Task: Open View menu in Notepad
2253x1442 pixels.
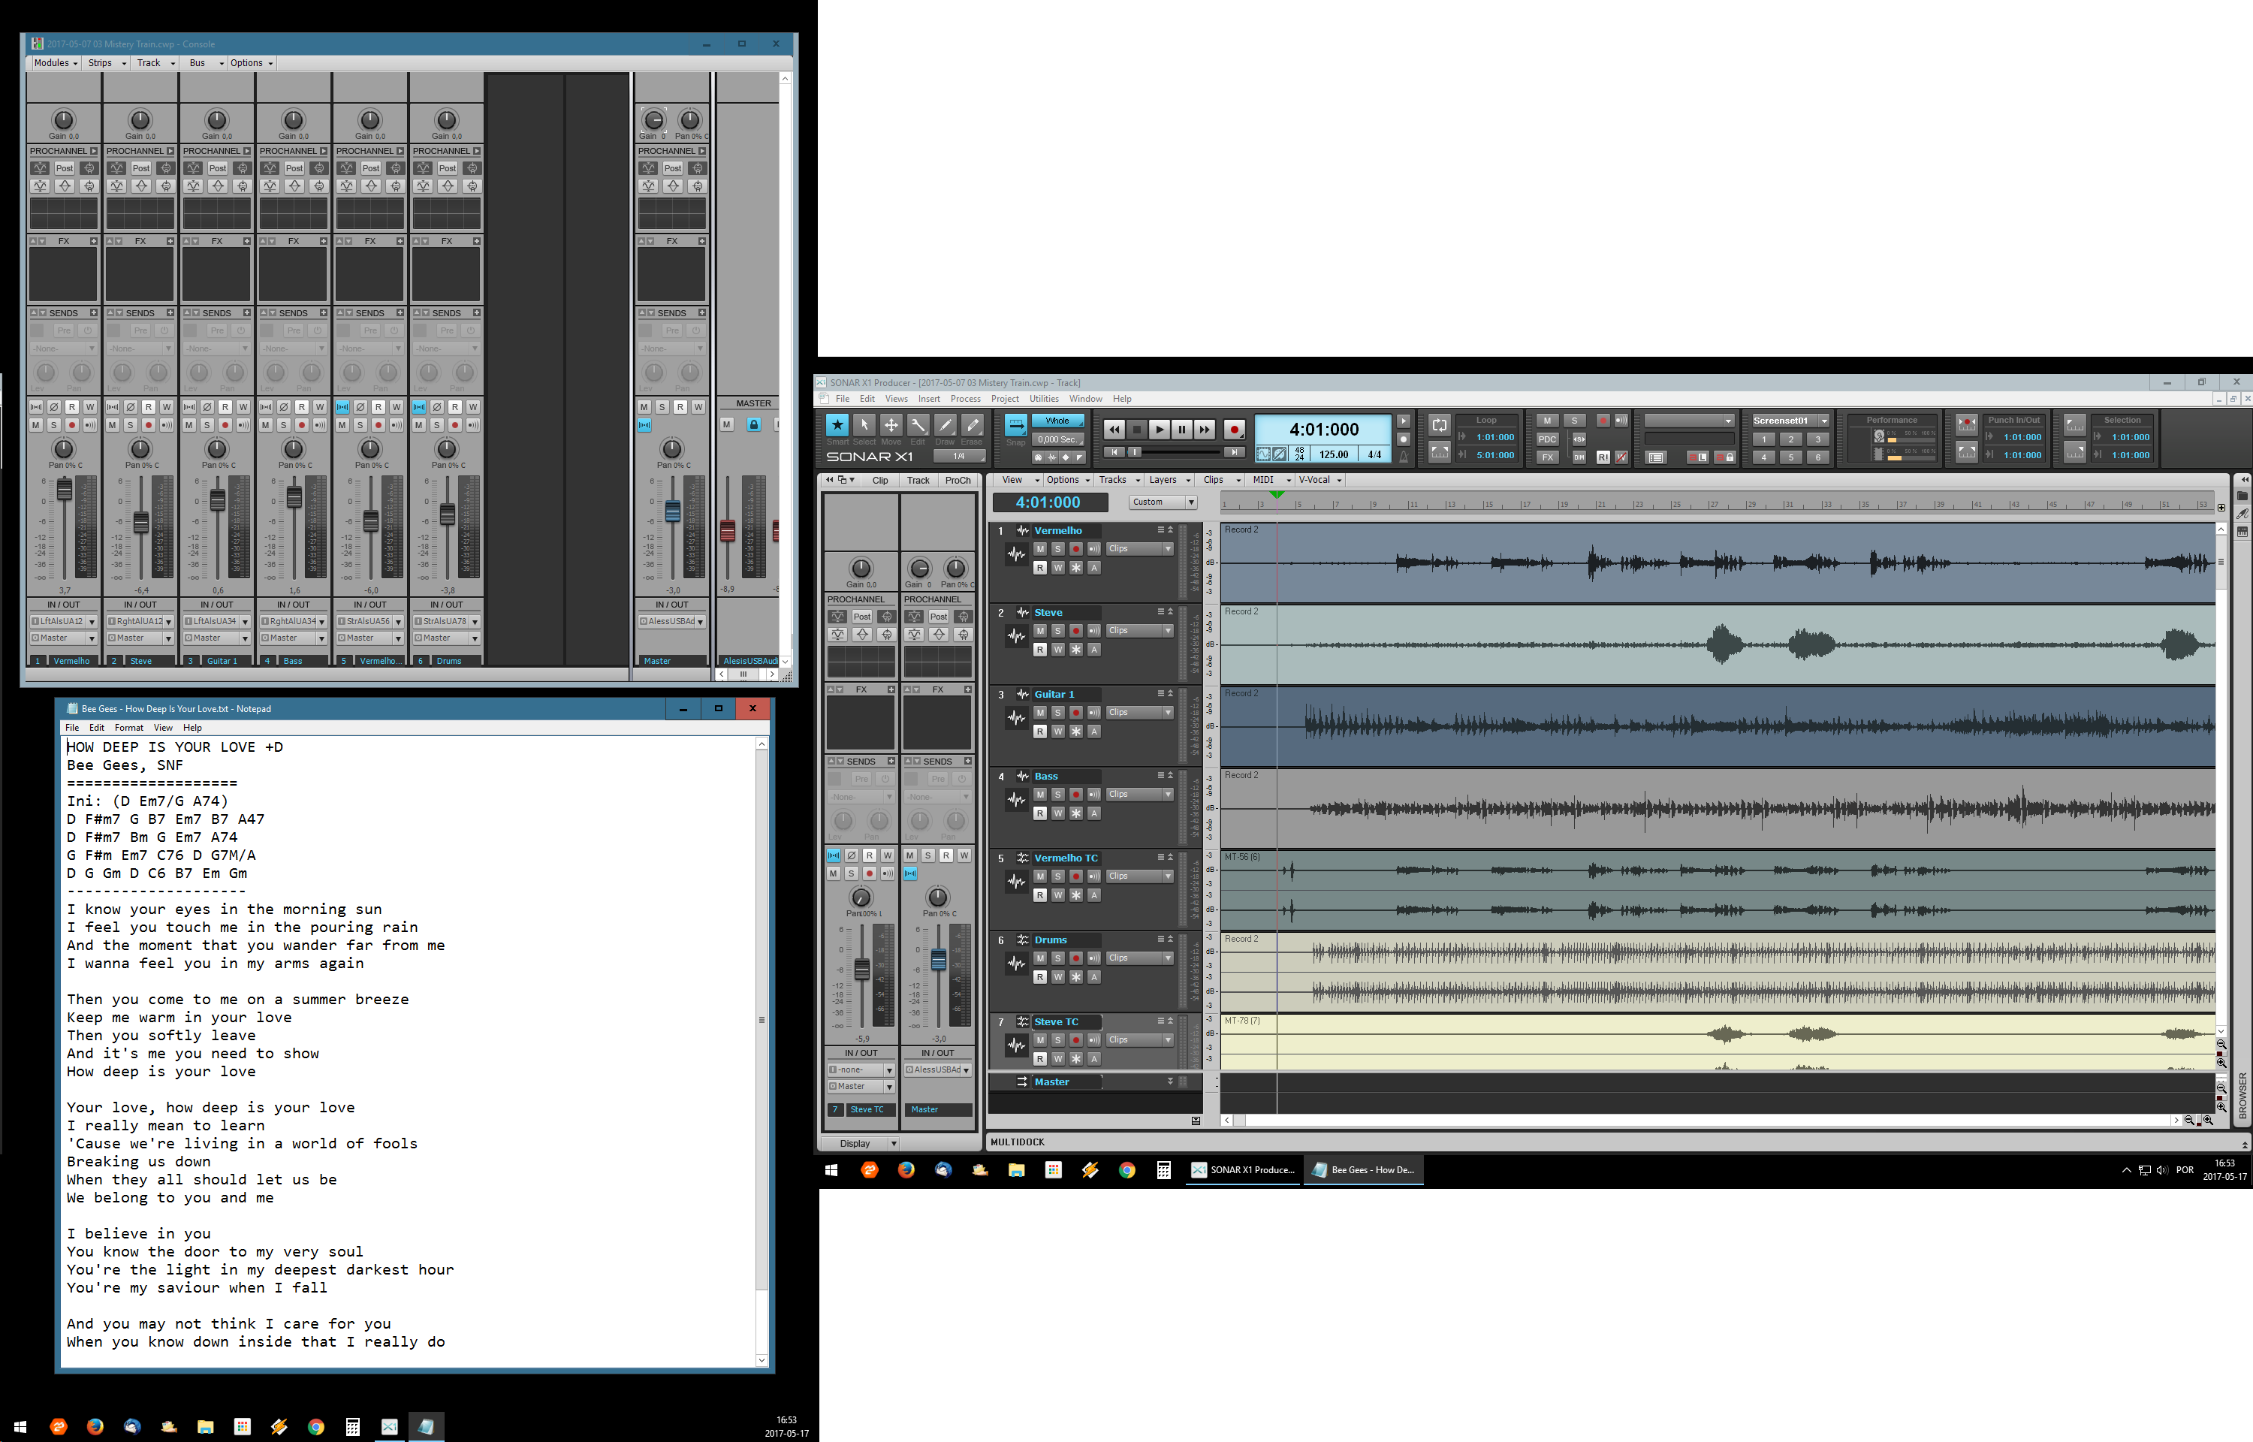Action: click(163, 729)
